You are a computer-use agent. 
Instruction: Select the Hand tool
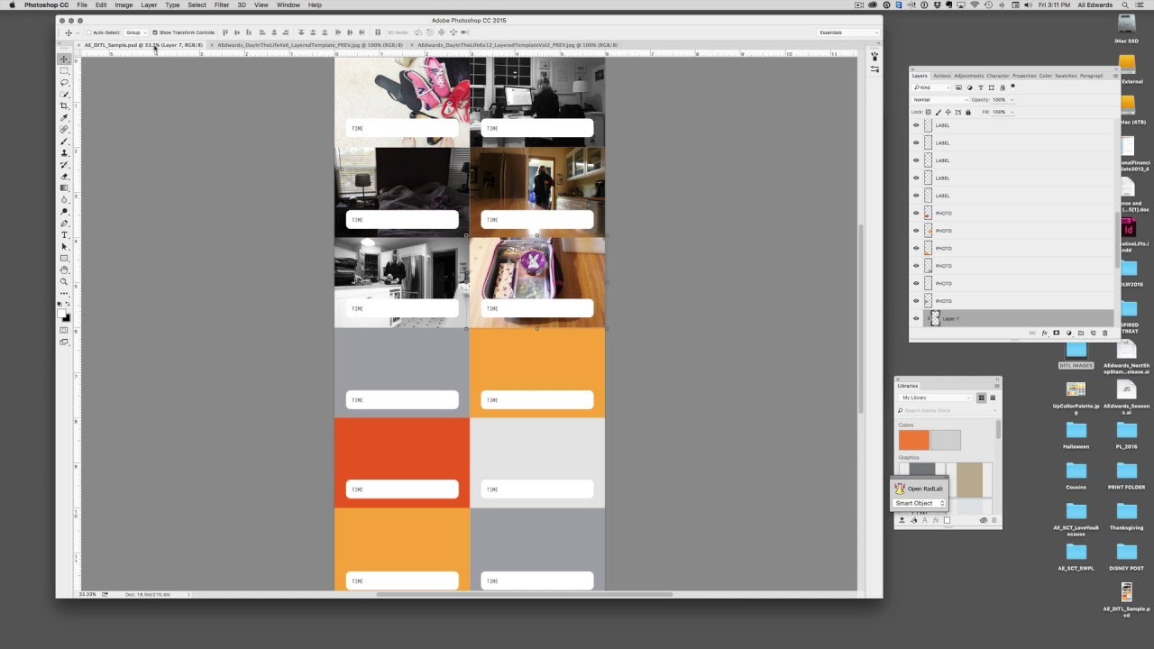[64, 270]
